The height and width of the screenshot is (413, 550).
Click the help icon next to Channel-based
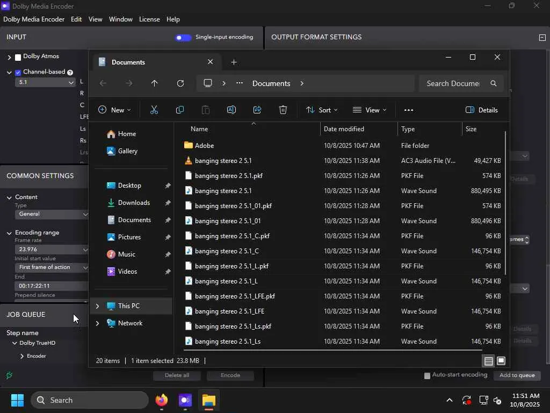click(70, 73)
